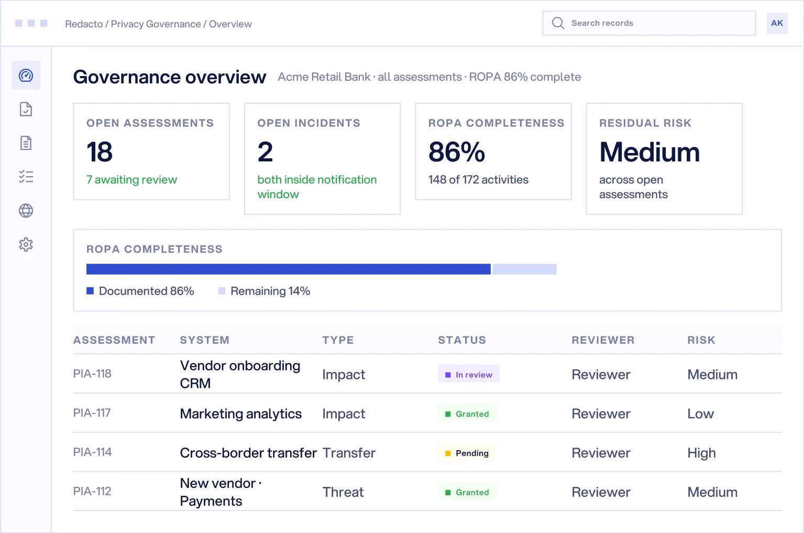The image size is (804, 533).
Task: Open the AK user avatar
Action: (x=777, y=23)
